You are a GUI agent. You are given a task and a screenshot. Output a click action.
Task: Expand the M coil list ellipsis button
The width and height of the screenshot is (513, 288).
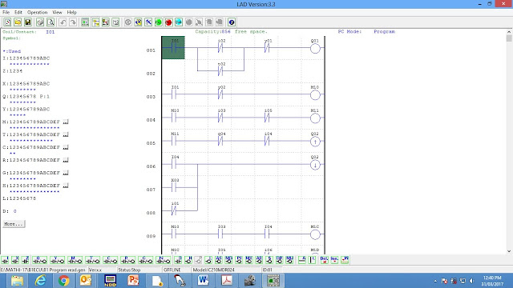point(66,122)
